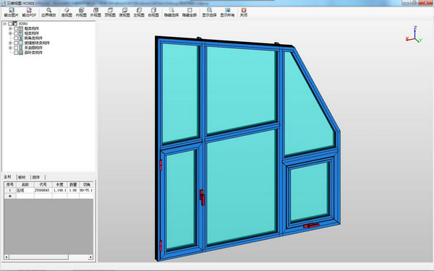Click the right arrow of horizontal scrollbar
The image size is (434, 271).
point(90,257)
